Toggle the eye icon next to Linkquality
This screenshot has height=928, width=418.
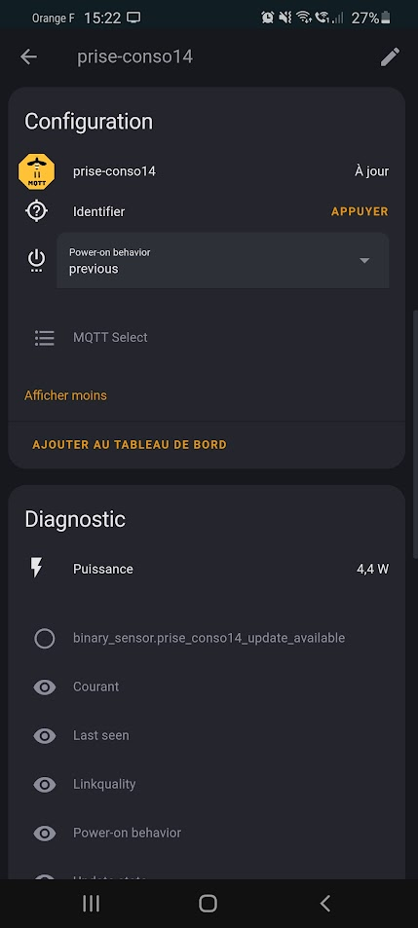click(x=45, y=785)
